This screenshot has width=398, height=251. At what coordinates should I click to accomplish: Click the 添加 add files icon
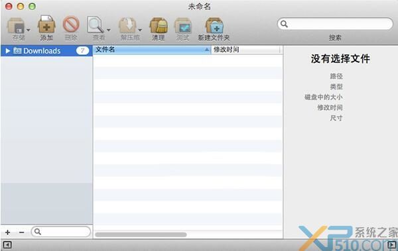pyautogui.click(x=46, y=25)
